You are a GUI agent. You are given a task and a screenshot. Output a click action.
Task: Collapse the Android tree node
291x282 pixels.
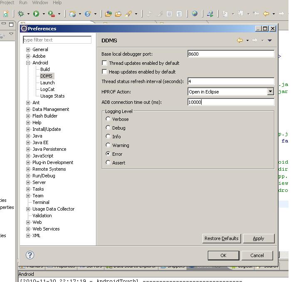coord(28,63)
